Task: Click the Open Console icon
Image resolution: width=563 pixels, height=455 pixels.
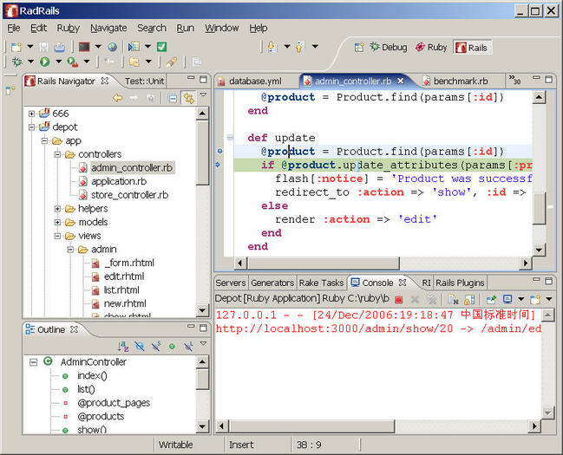Action: [x=535, y=299]
